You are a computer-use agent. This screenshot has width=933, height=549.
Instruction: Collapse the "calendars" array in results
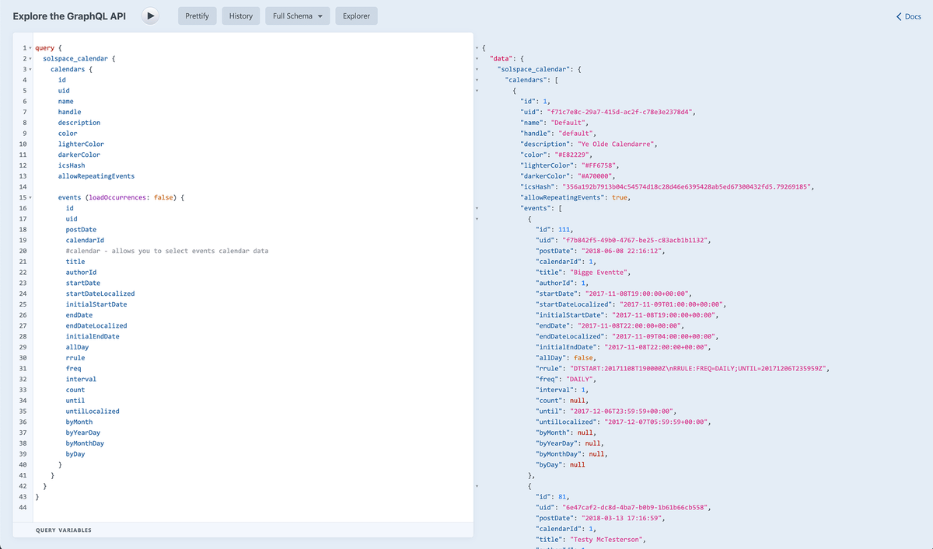(x=477, y=80)
